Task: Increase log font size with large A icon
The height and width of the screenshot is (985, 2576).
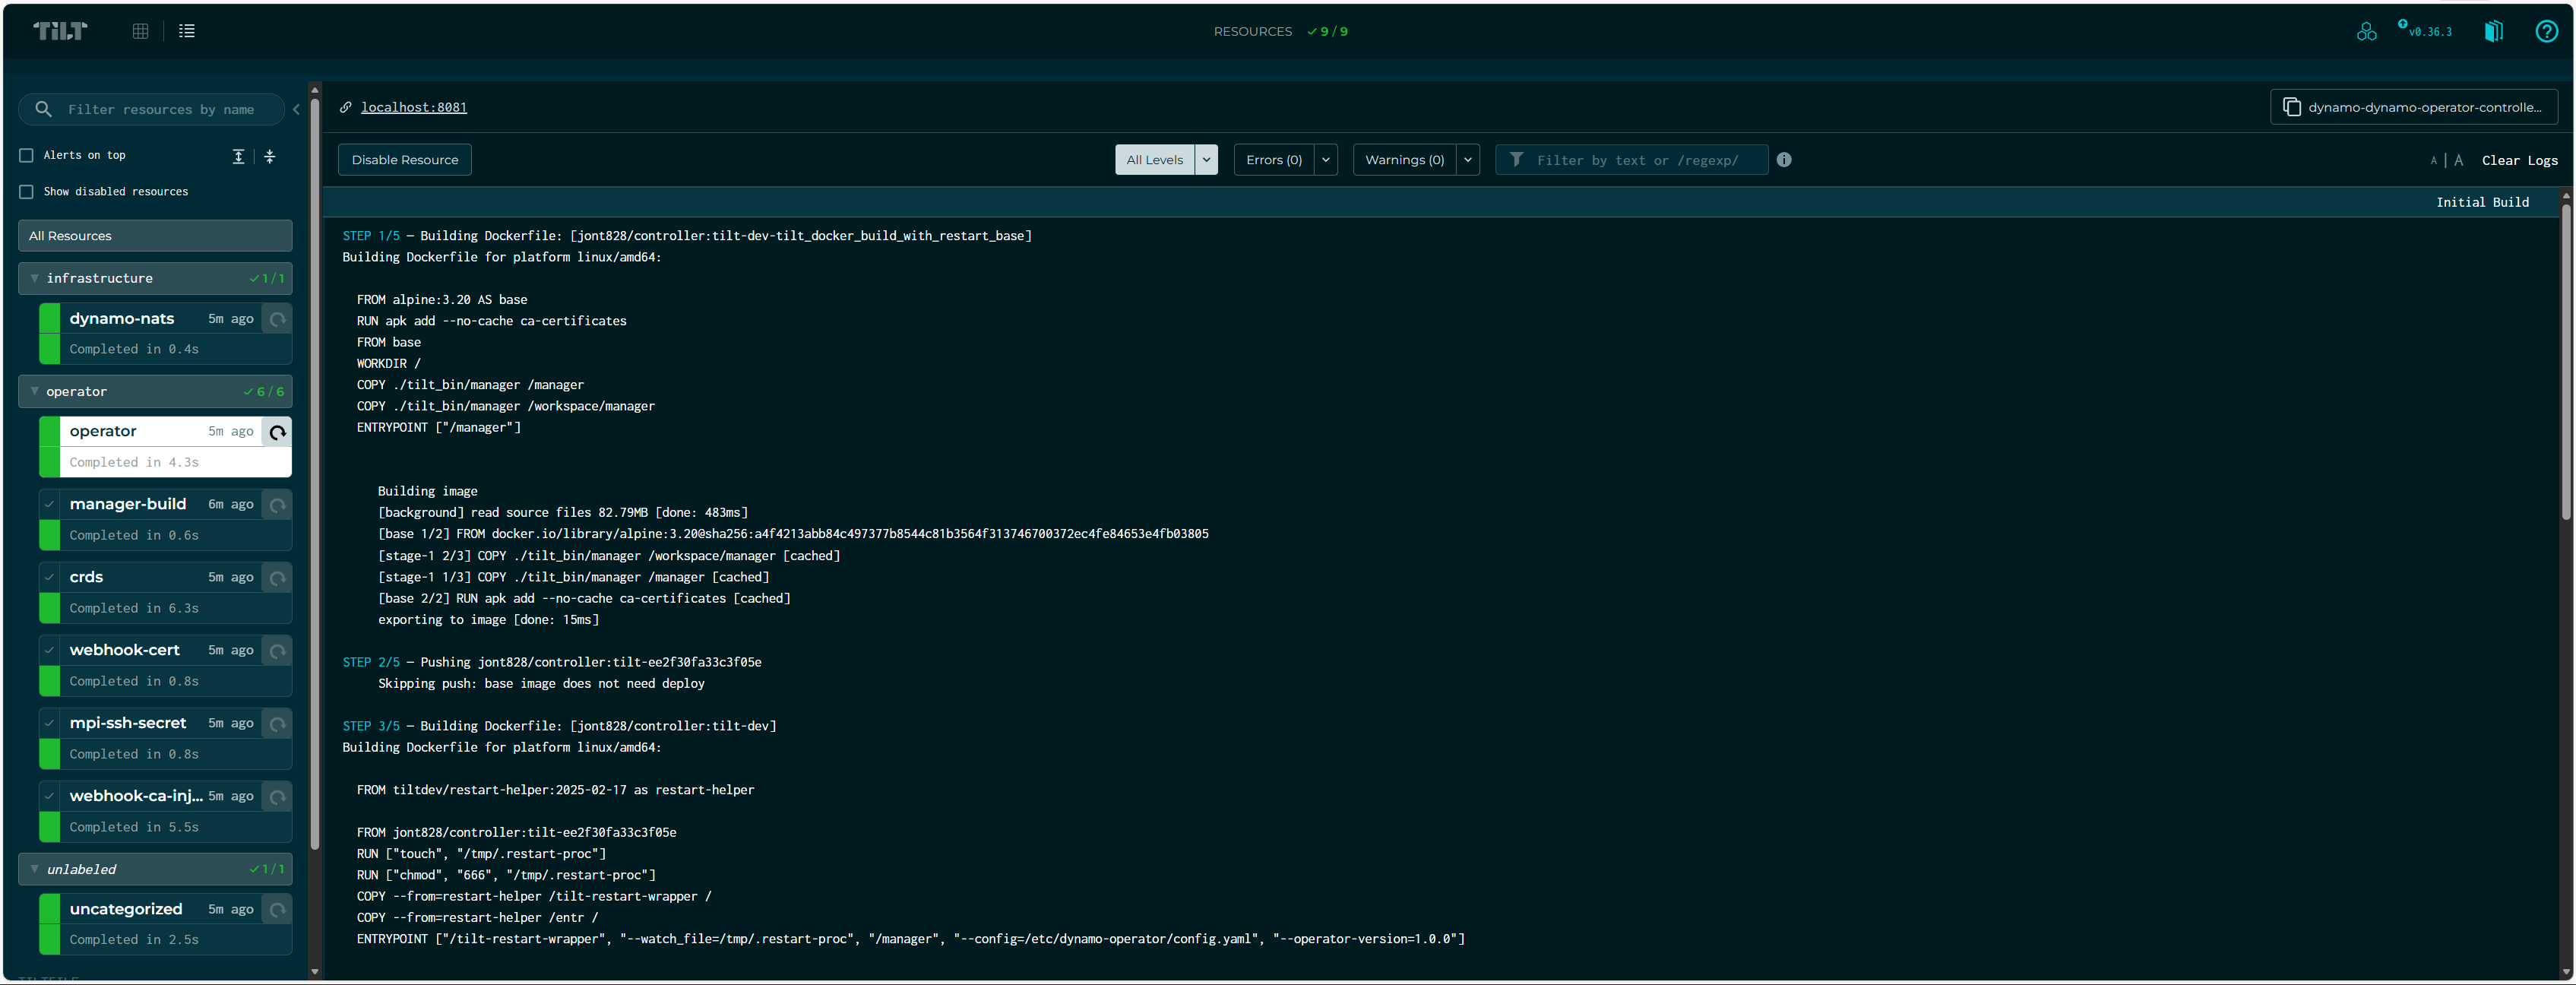Action: pos(2459,160)
